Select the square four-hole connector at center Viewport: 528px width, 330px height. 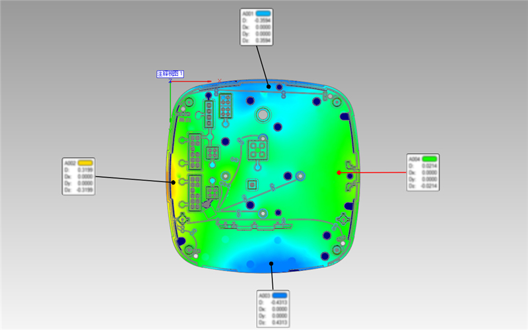(x=257, y=151)
